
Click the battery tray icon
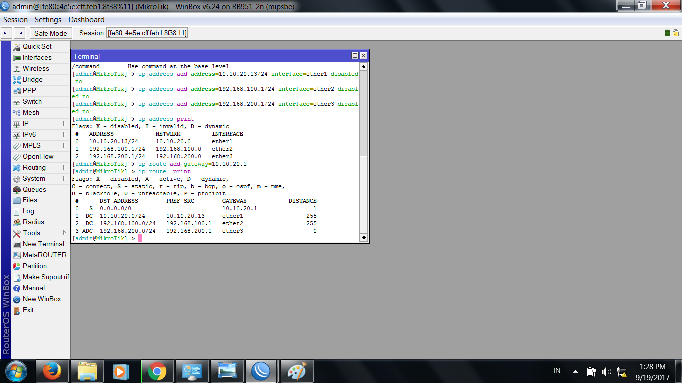click(591, 371)
